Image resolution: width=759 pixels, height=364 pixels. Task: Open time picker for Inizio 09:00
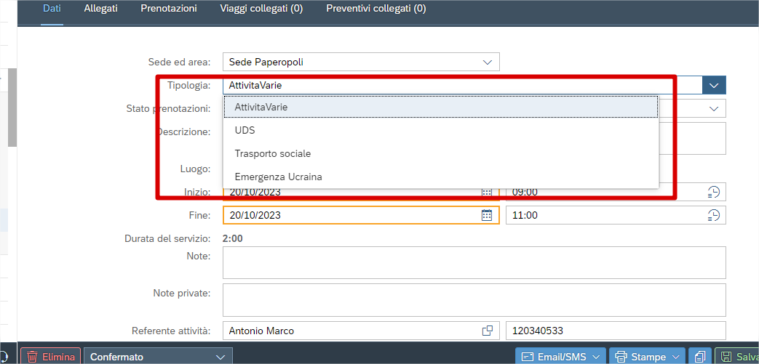714,192
